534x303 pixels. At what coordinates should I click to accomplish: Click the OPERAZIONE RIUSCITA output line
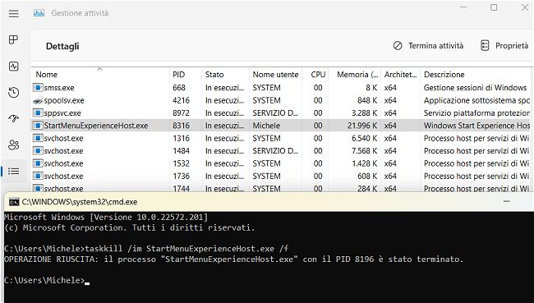(x=233, y=259)
